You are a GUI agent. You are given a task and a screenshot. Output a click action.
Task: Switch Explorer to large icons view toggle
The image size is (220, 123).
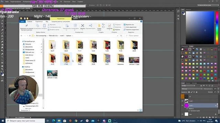coord(141,110)
